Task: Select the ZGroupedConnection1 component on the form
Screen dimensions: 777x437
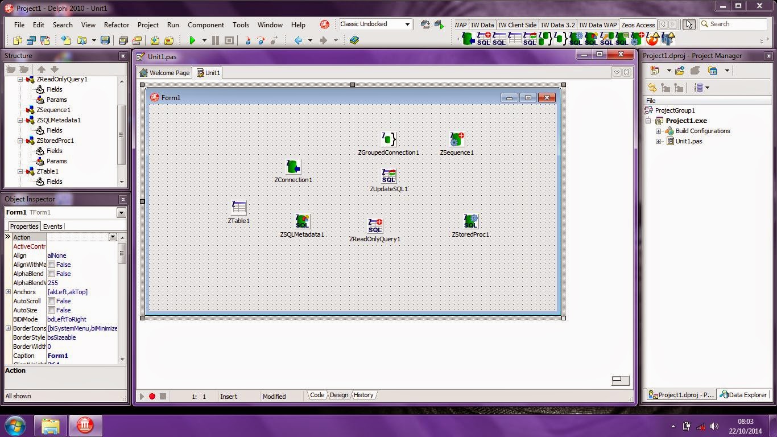Action: [x=388, y=139]
